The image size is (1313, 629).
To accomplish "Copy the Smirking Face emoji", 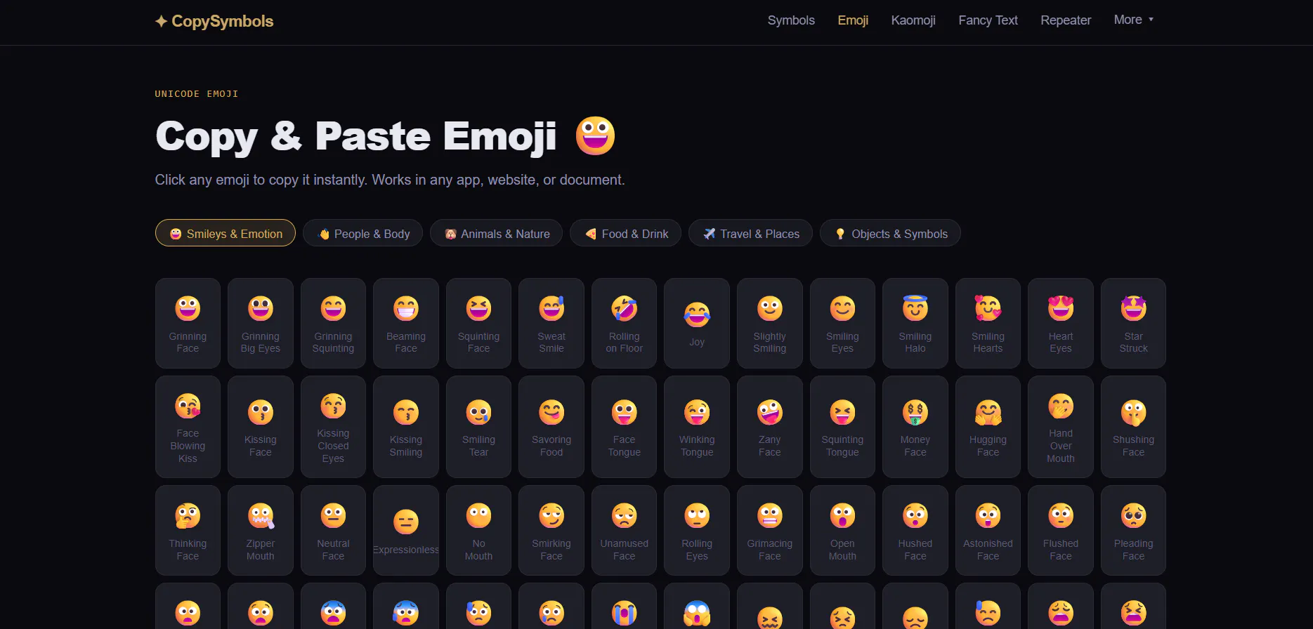I will [x=551, y=530].
